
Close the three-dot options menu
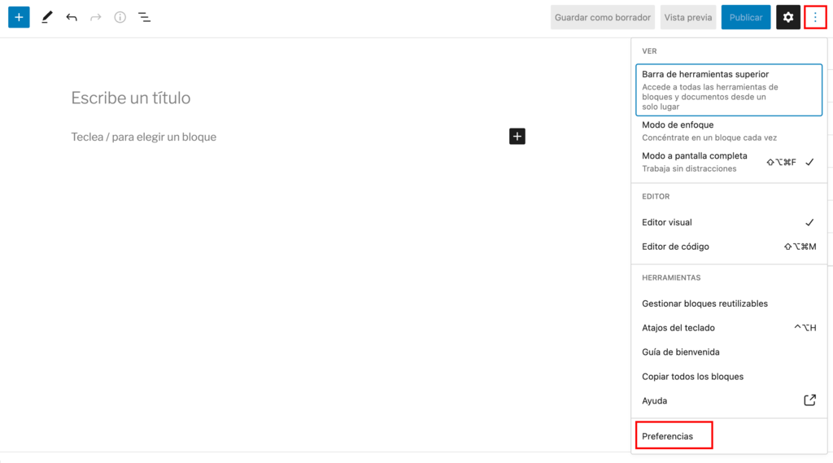815,17
